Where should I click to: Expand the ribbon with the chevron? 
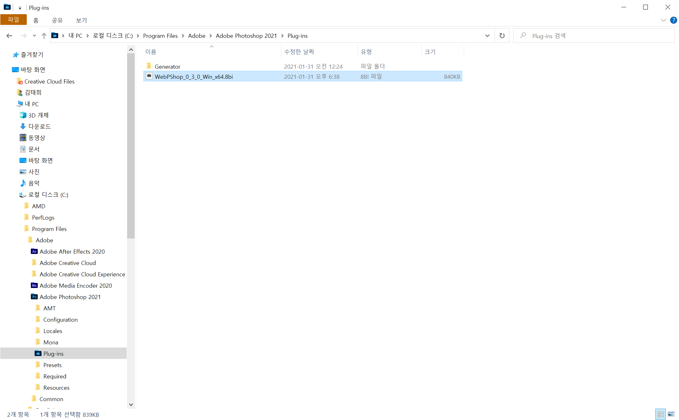(664, 20)
